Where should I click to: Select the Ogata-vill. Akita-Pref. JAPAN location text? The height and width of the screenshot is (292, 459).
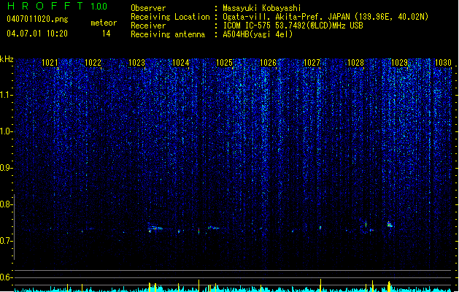[x=325, y=17]
